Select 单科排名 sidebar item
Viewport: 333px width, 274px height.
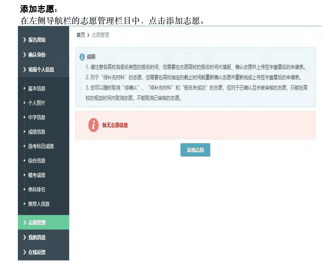coord(36,190)
